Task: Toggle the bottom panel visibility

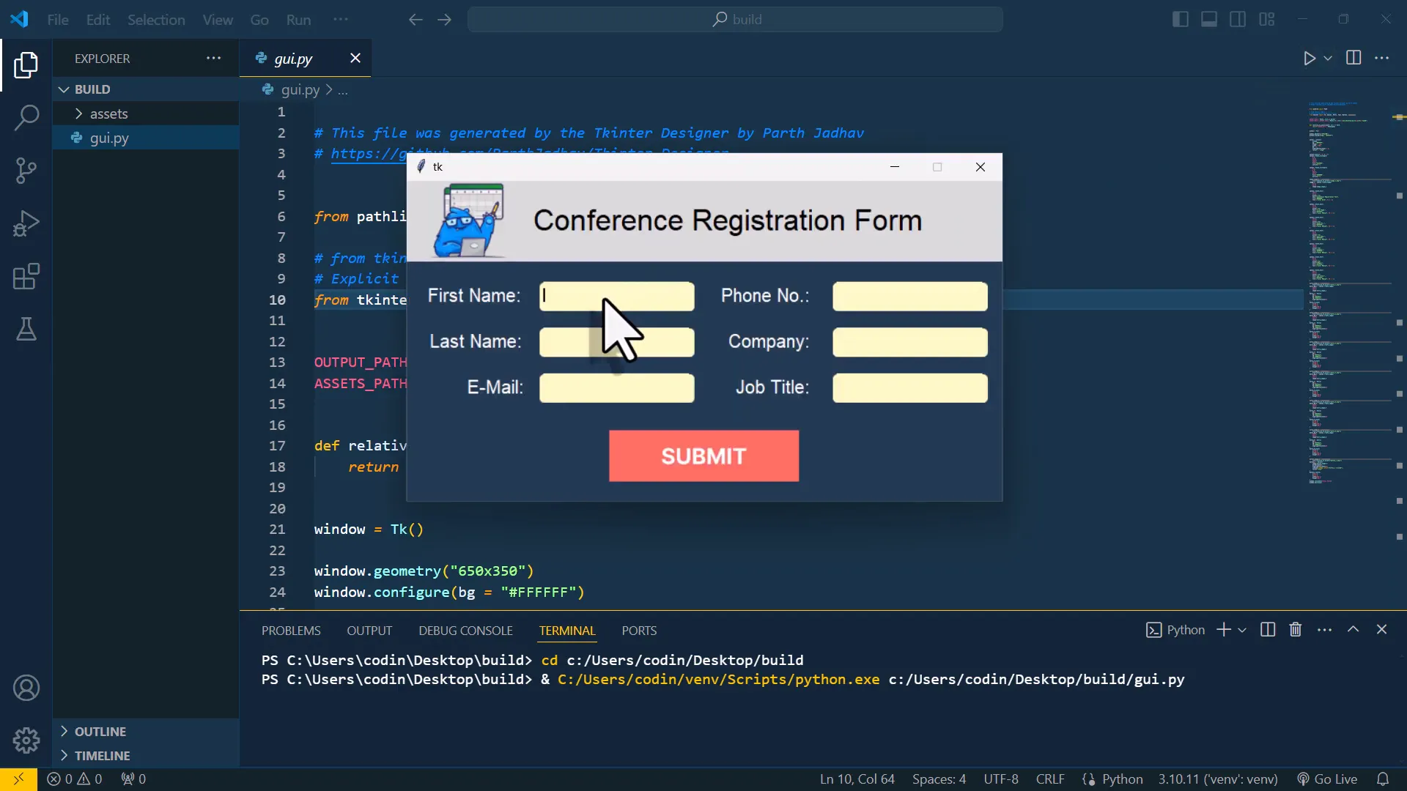Action: pos(1209,19)
